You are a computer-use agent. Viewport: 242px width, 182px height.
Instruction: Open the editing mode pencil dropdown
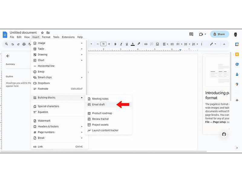(213, 44)
